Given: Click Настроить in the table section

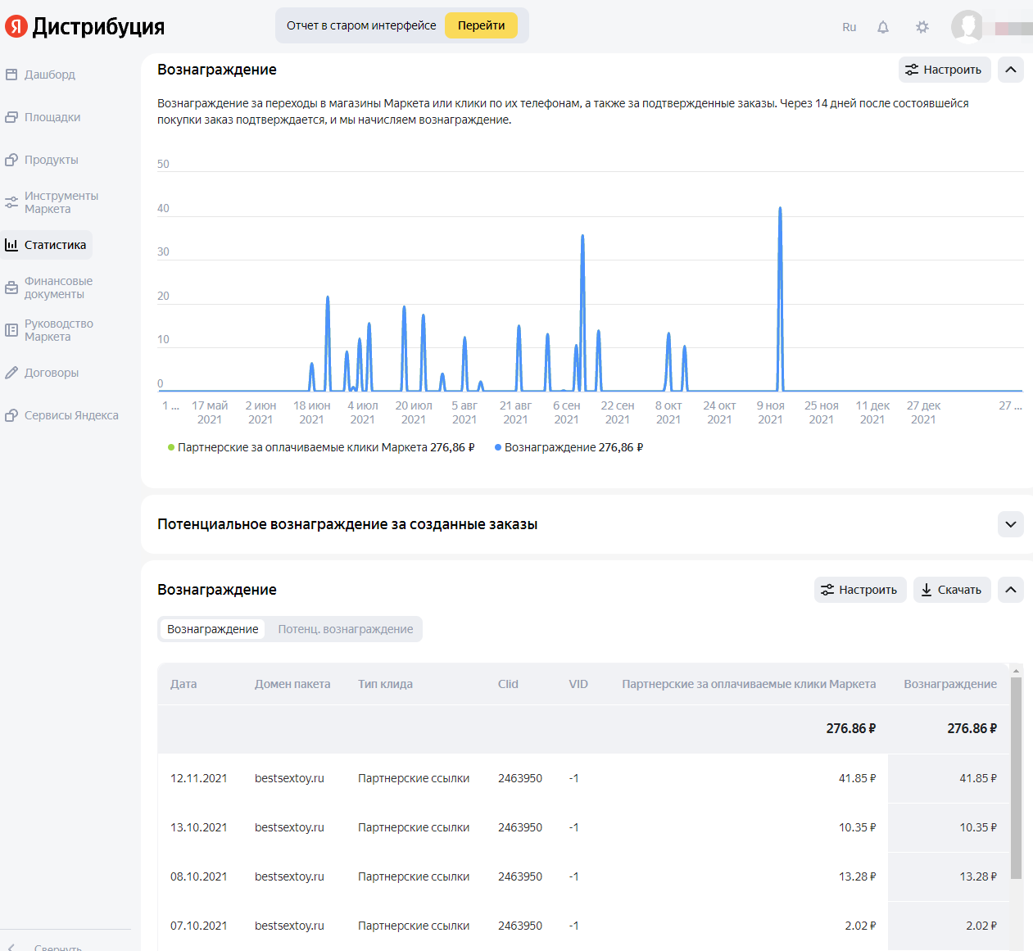Looking at the screenshot, I should coord(860,590).
